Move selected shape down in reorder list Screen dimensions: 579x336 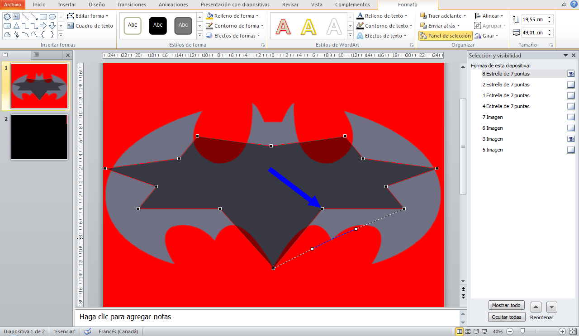pyautogui.click(x=552, y=307)
